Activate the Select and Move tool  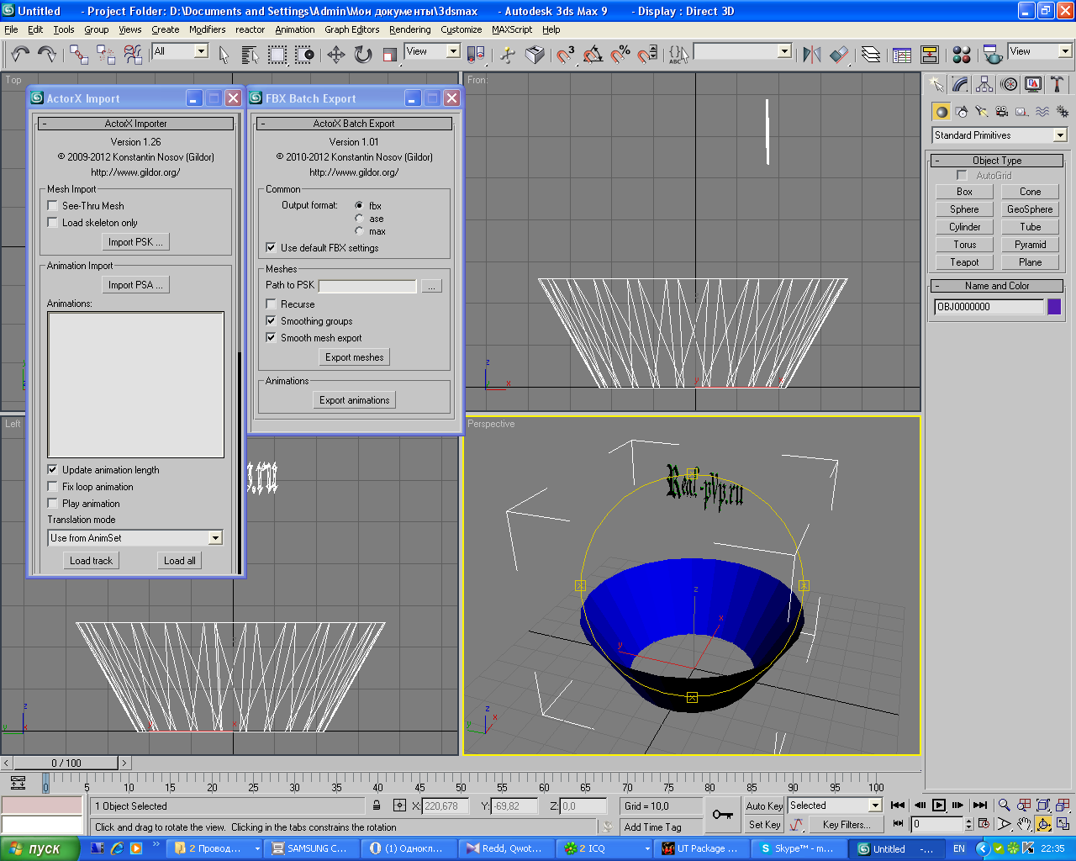tap(336, 55)
